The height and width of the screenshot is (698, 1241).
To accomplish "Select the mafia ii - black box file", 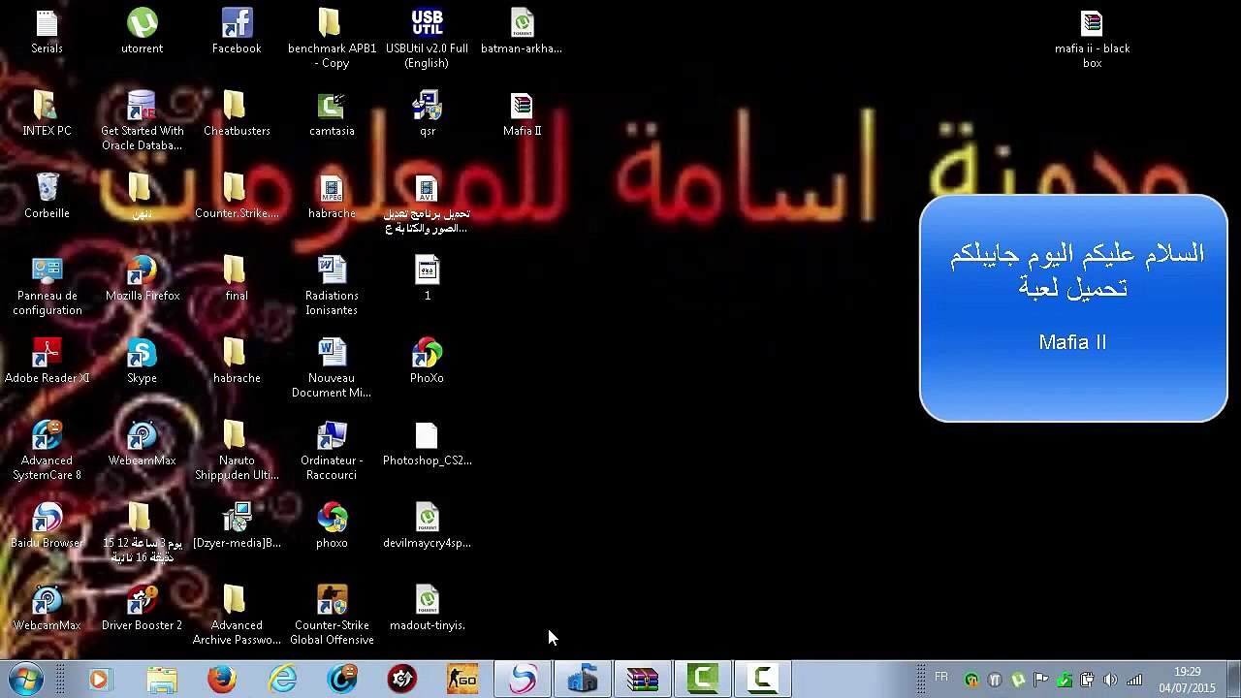I will (1092, 39).
